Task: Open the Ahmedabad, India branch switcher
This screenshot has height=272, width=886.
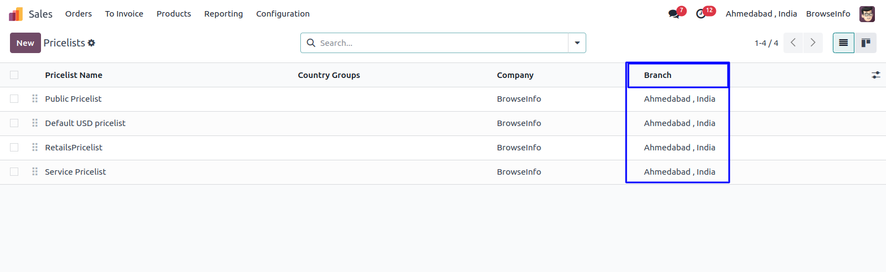Action: tap(761, 14)
